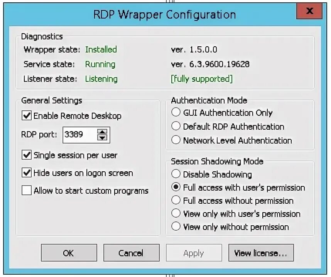Click the General Settings group heading
Viewport: 331px width, 277px height.
coord(52,100)
